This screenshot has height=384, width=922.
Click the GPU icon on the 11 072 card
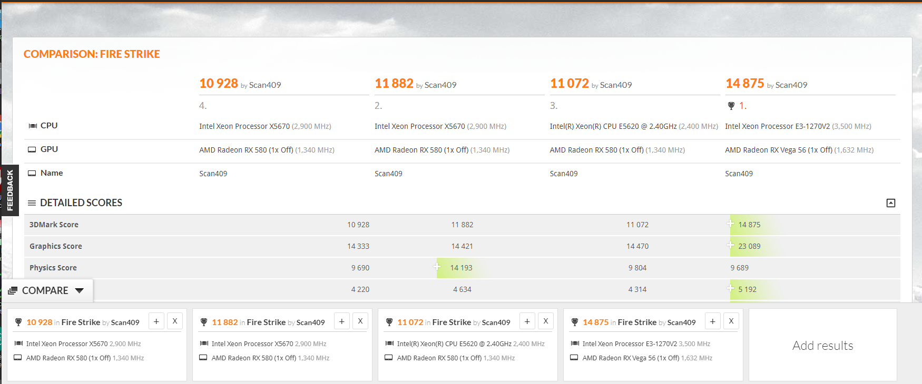pyautogui.click(x=389, y=358)
